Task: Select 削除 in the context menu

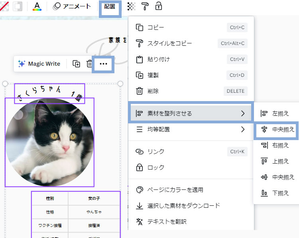Action: click(x=191, y=91)
